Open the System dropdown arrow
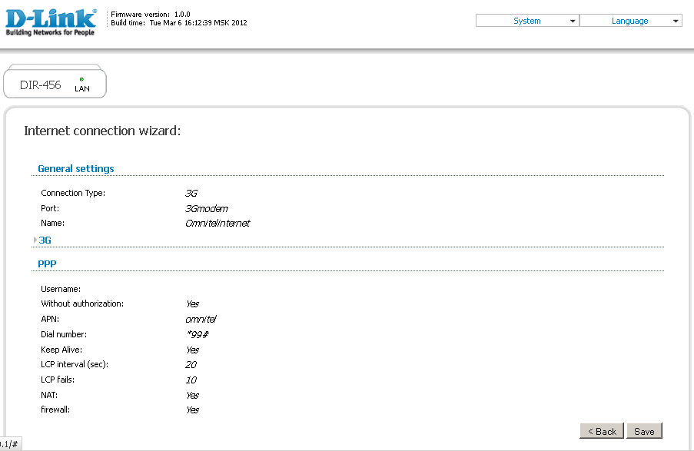 pos(573,22)
